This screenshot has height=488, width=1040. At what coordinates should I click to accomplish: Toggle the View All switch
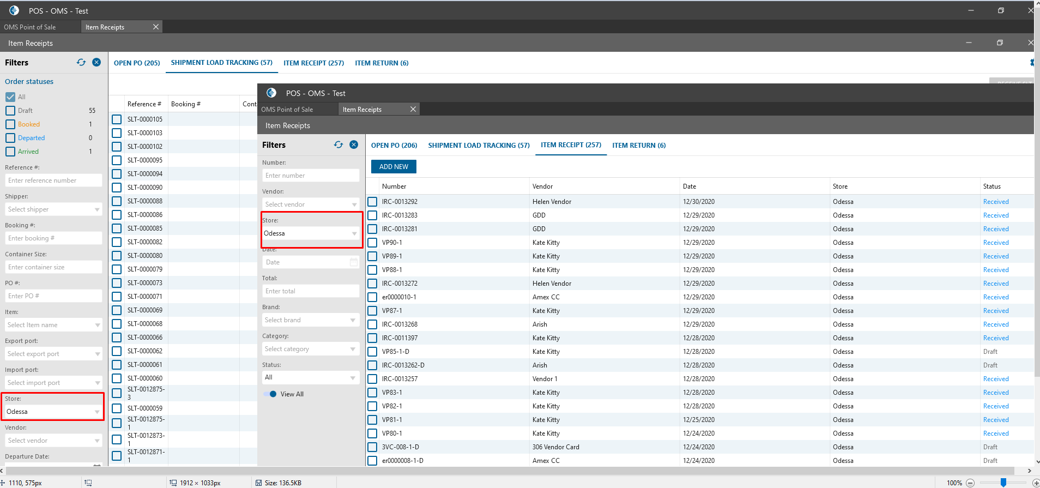pyautogui.click(x=270, y=394)
